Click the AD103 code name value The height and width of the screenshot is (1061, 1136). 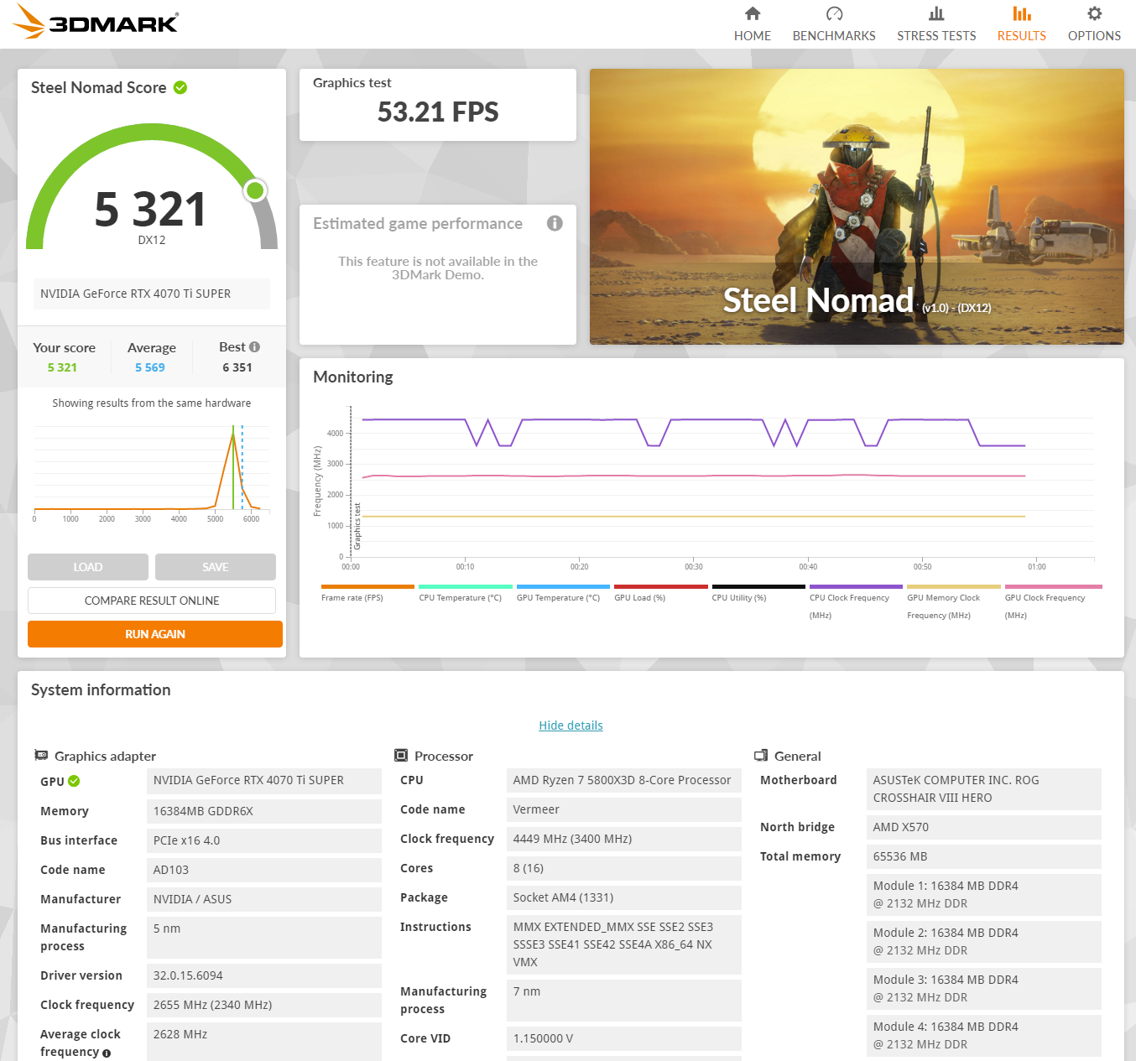(x=264, y=870)
